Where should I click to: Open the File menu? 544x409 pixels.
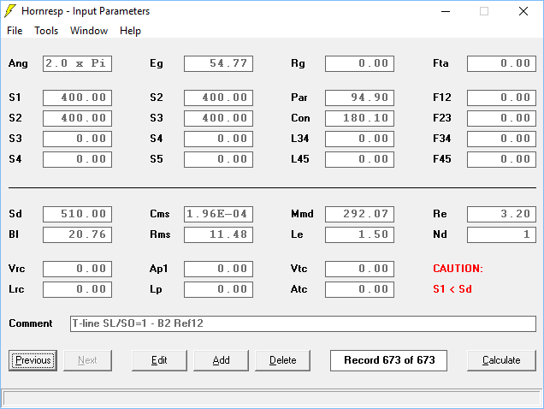pyautogui.click(x=15, y=31)
